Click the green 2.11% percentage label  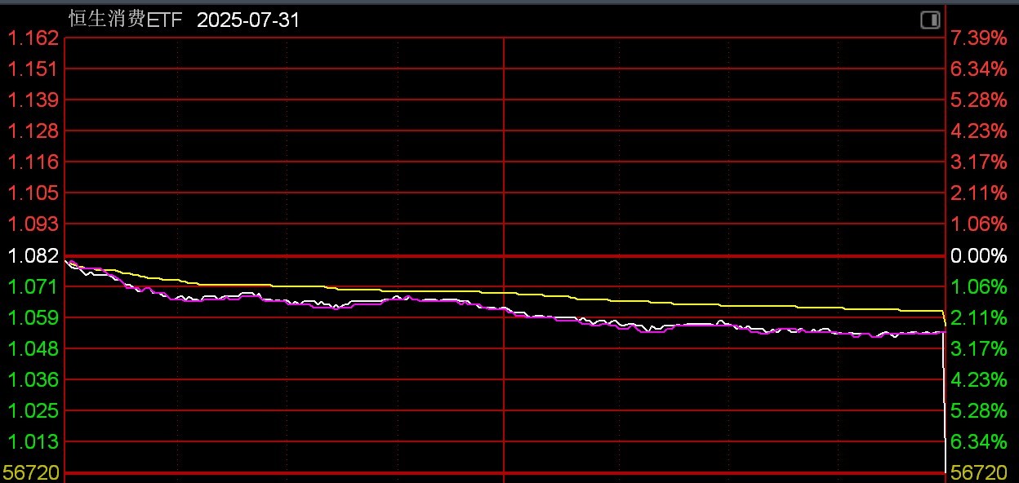point(978,317)
